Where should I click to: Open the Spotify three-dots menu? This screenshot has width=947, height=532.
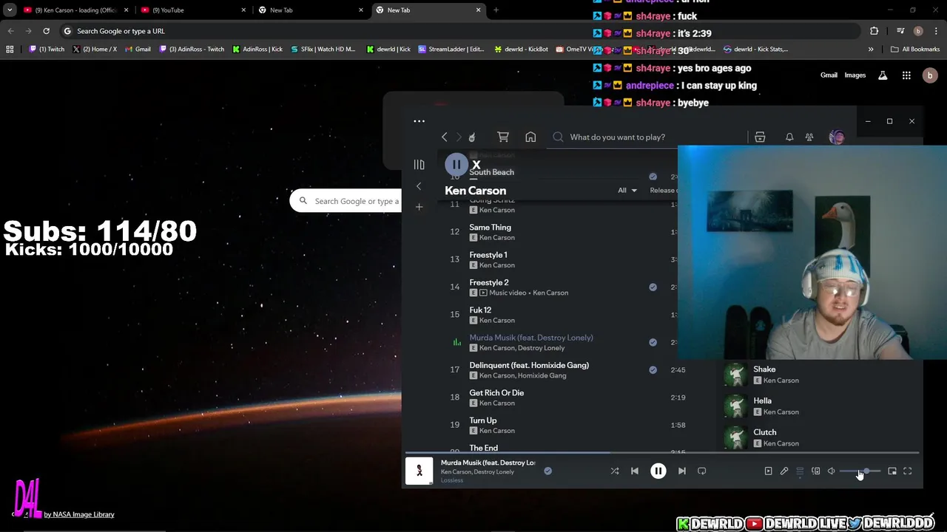coord(419,121)
